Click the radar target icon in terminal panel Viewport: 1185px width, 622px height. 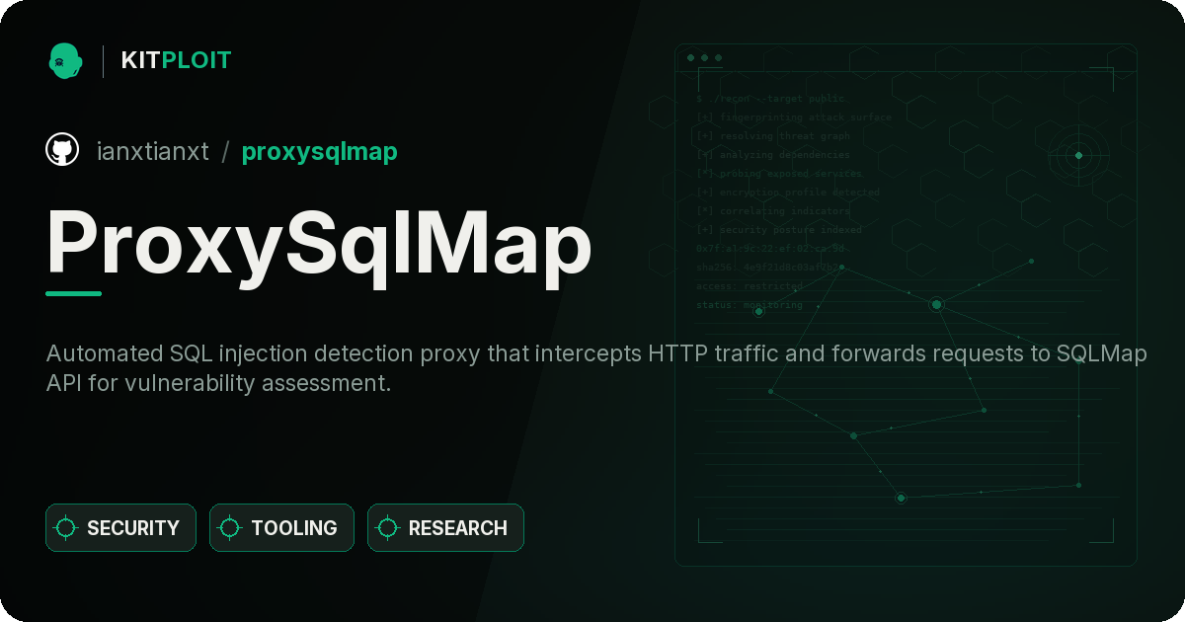pos(1078,155)
